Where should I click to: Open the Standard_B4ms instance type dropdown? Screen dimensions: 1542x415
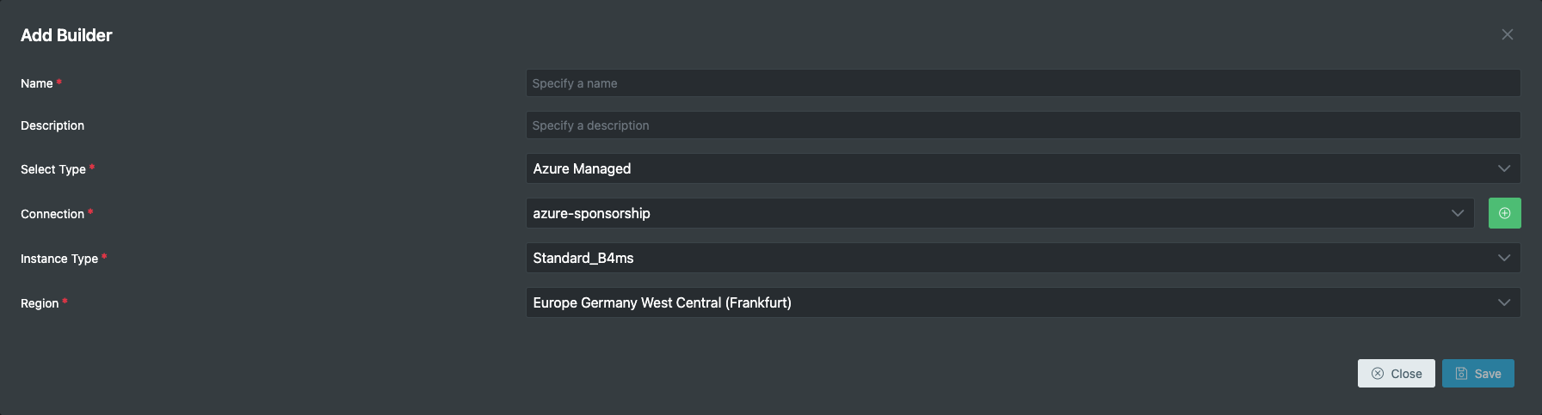pos(1023,258)
